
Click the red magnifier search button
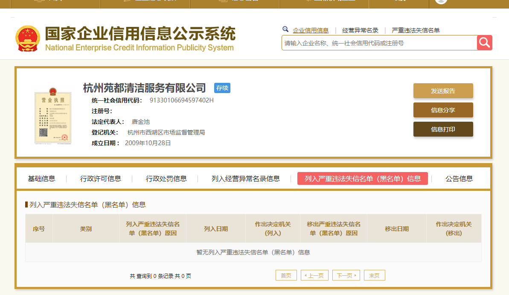[484, 43]
